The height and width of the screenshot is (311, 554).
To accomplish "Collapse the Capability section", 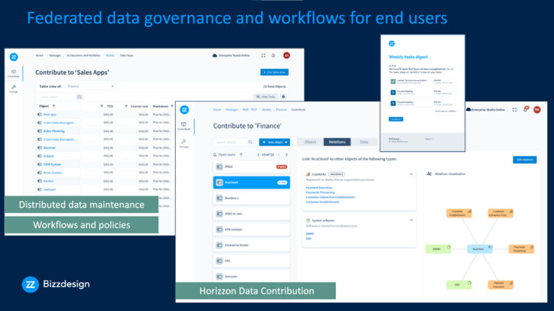I will (411, 174).
